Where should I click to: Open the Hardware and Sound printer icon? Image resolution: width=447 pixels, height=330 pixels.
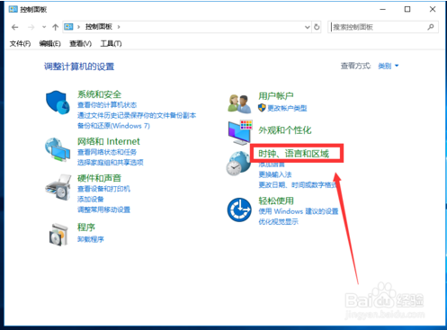coord(58,187)
